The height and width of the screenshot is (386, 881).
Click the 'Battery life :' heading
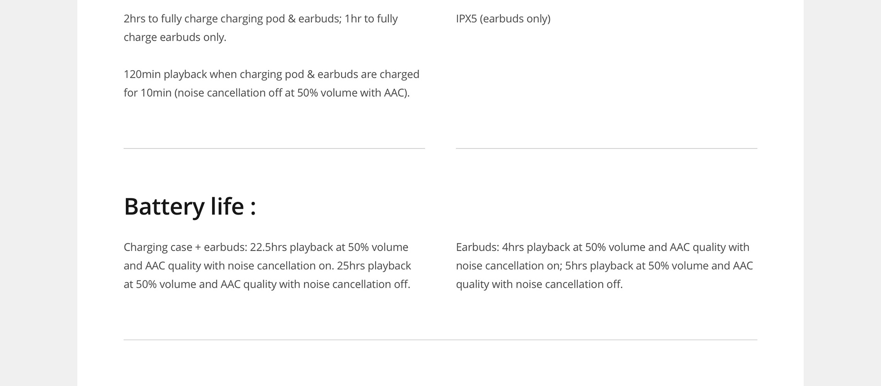pos(190,206)
